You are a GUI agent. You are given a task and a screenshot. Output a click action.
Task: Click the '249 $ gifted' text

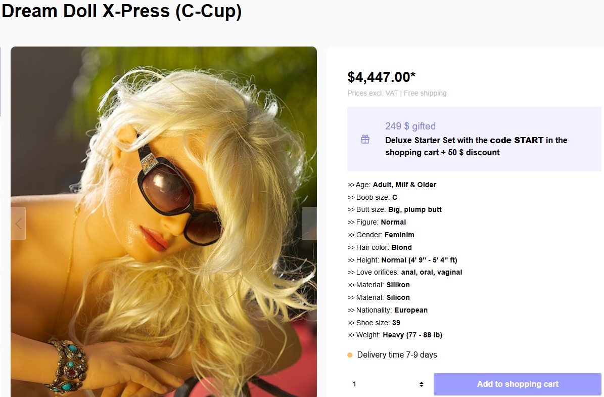tap(410, 126)
